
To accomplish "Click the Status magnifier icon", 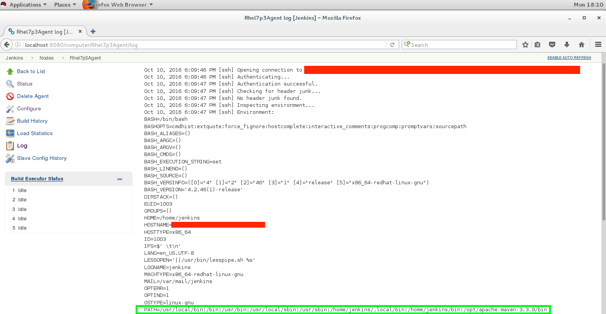I will 10,84.
